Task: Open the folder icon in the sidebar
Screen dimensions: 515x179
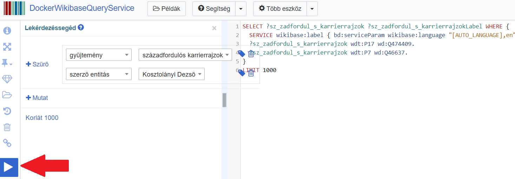Action: [x=7, y=95]
